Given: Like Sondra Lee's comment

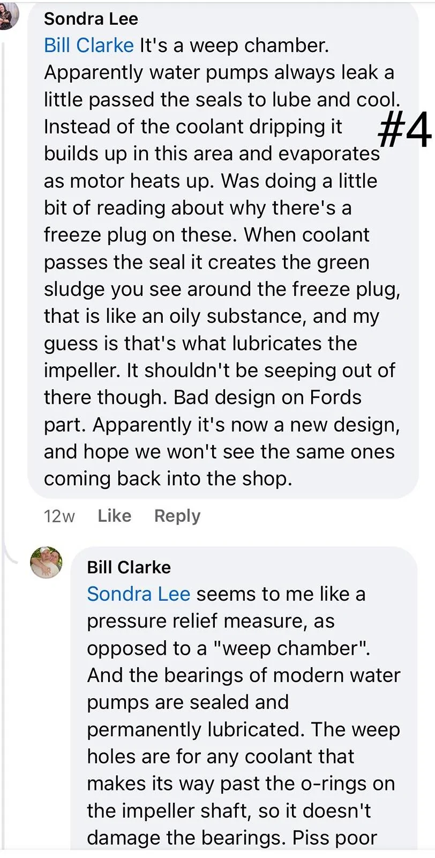Looking at the screenshot, I should 115,516.
